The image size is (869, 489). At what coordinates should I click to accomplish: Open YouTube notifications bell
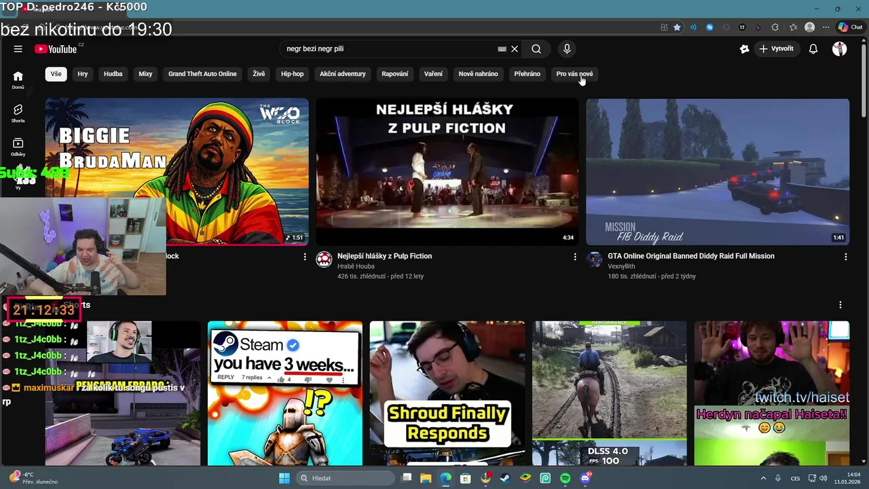click(813, 49)
